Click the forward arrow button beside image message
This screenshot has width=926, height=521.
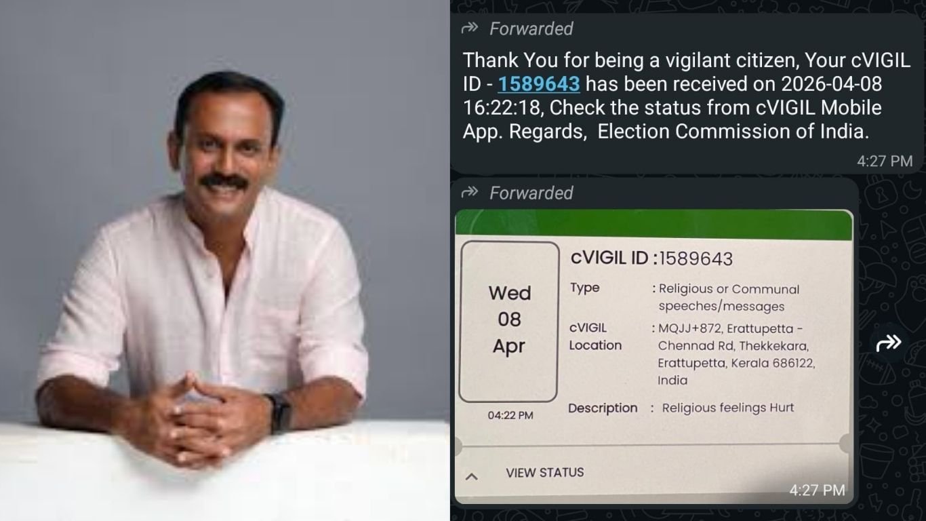click(889, 343)
